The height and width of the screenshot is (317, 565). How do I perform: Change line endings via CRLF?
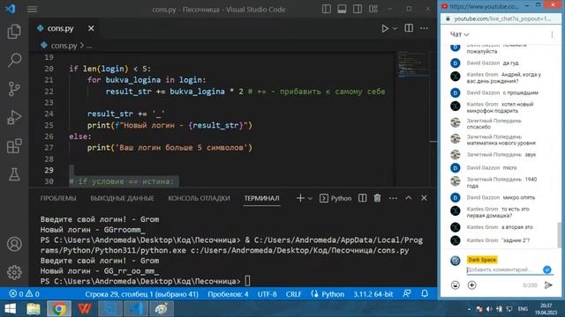[x=293, y=294]
